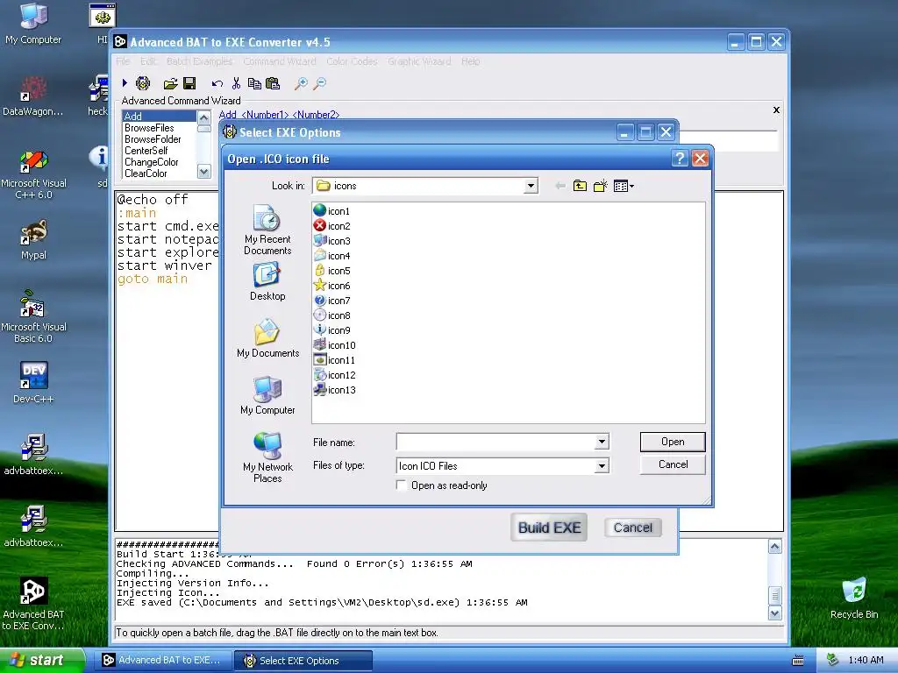Close the Advanced Command Wizard panel X
This screenshot has width=898, height=673.
tap(776, 110)
